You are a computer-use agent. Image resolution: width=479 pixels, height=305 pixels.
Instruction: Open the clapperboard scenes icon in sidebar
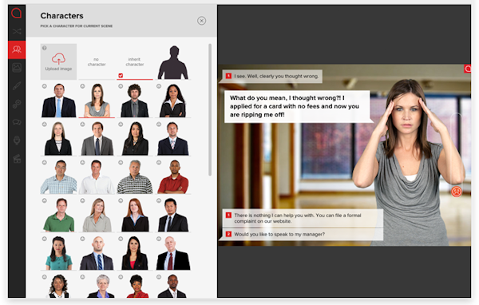tap(17, 159)
